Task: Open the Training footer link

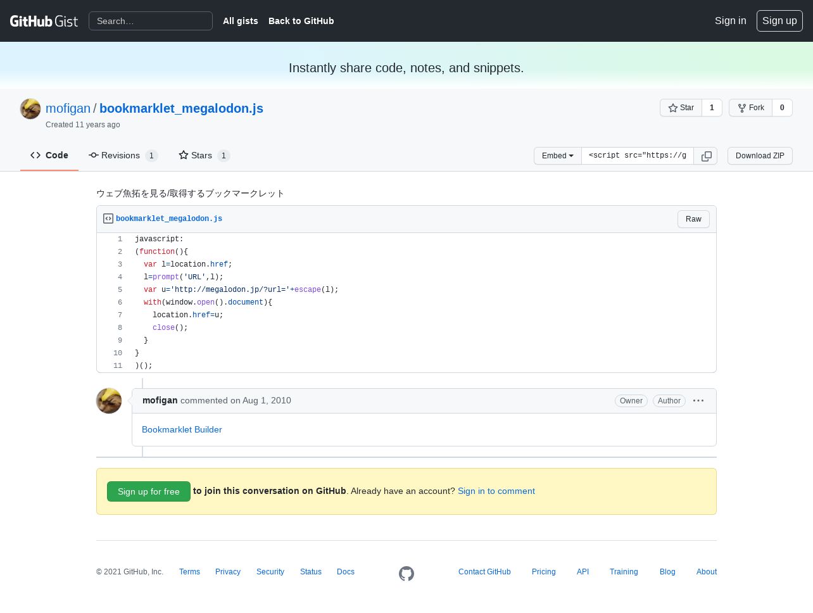Action: [624, 572]
